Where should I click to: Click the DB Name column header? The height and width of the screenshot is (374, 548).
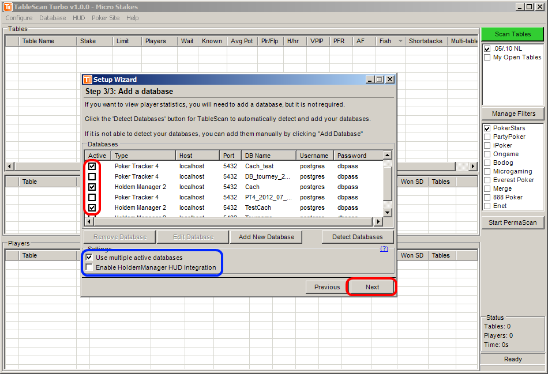pyautogui.click(x=268, y=156)
